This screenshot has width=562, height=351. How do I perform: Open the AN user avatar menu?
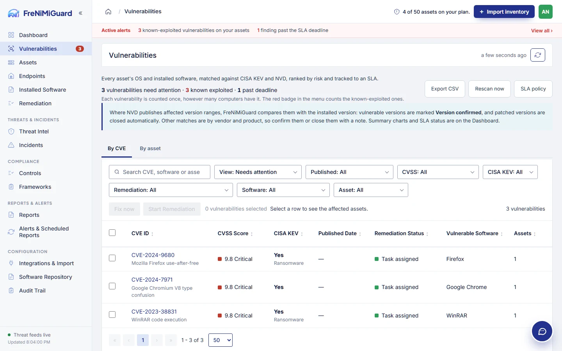click(545, 12)
